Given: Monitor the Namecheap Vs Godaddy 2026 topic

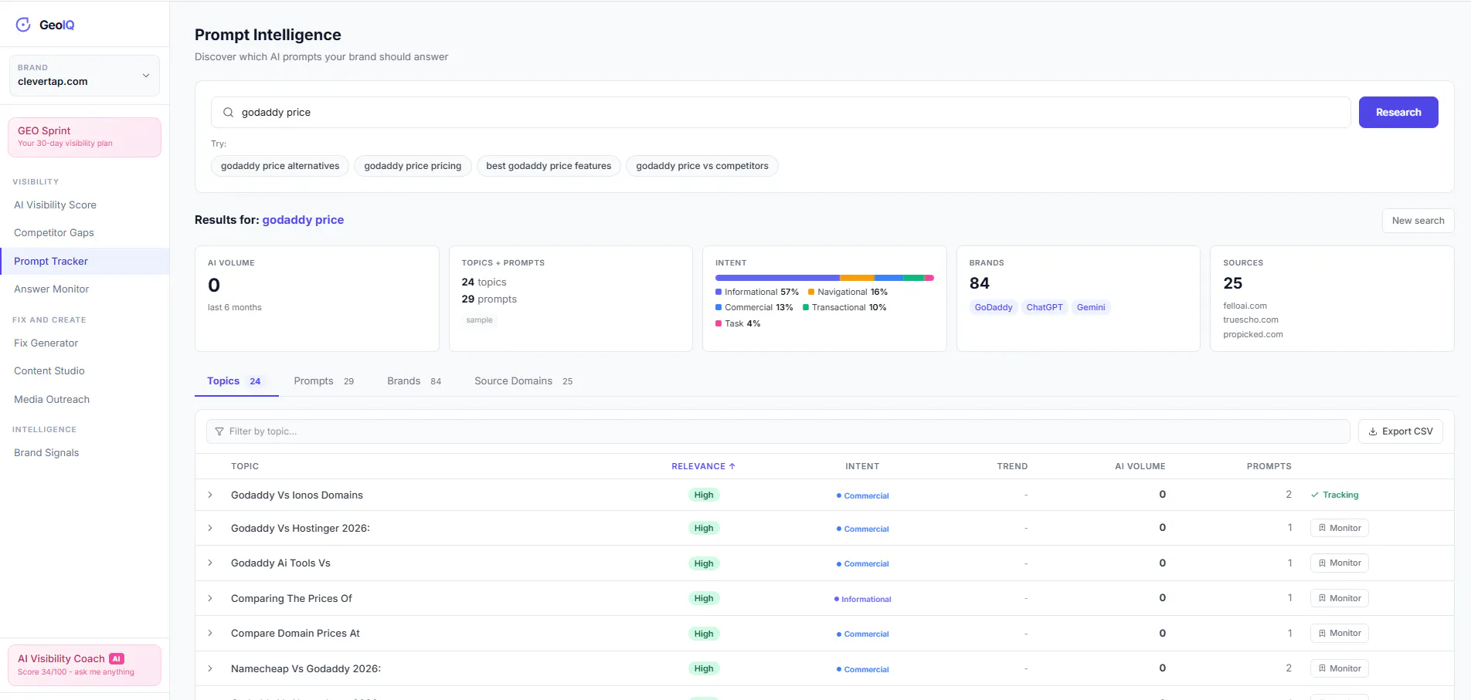Looking at the screenshot, I should pos(1339,668).
